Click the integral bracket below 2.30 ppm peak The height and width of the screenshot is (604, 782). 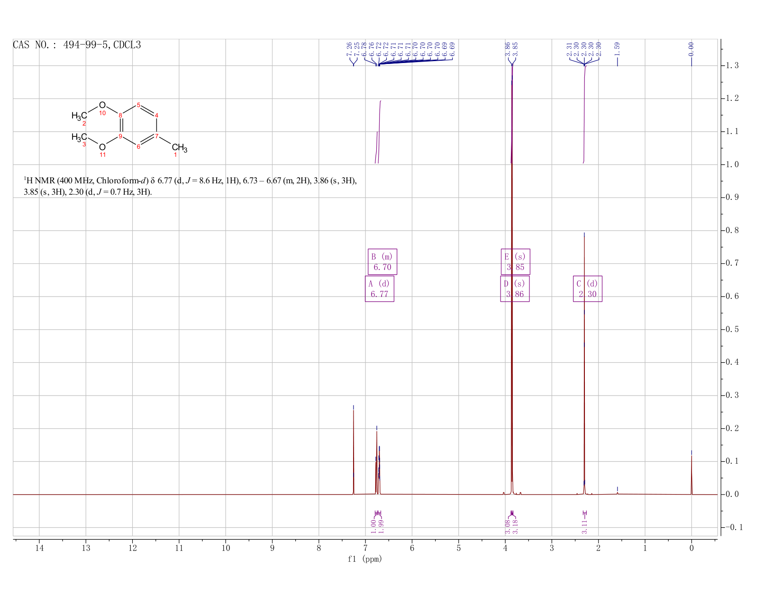pos(584,514)
